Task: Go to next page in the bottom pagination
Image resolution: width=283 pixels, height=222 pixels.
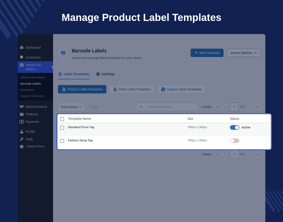Action: (x=250, y=154)
